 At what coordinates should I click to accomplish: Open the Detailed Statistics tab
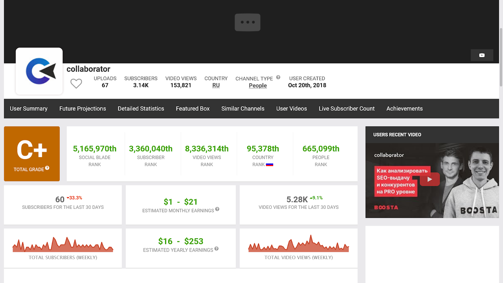[141, 108]
